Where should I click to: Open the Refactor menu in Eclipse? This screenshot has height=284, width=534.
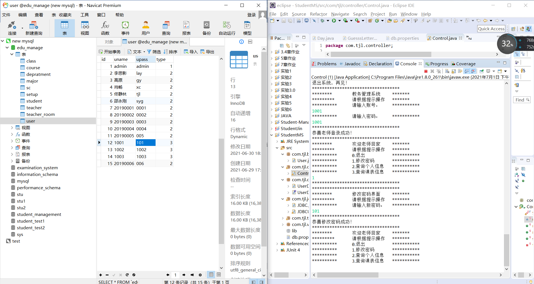[x=318, y=14]
